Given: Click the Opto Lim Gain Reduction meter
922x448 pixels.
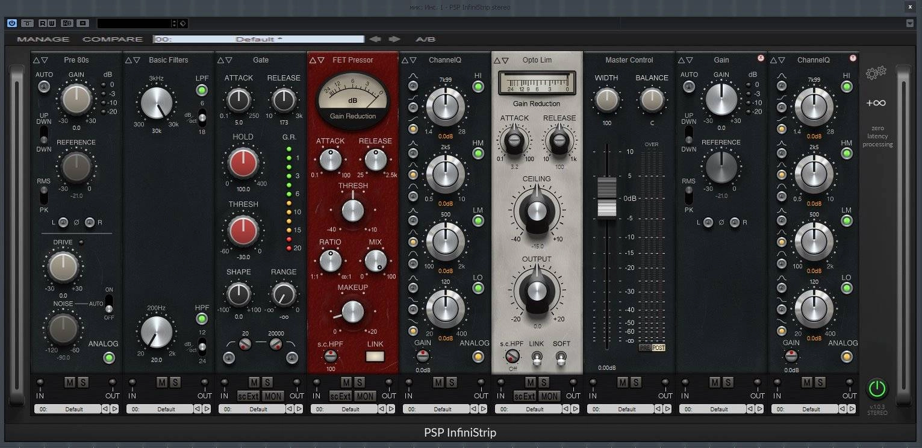Looking at the screenshot, I should (537, 83).
